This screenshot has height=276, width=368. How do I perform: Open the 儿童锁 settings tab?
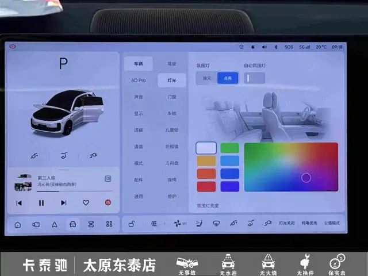[x=172, y=130]
